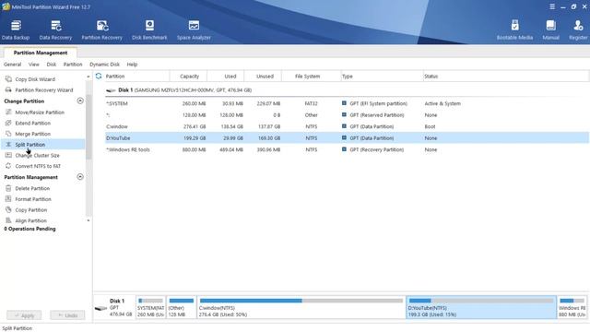This screenshot has width=590, height=332.
Task: Select the C:window partition row
Action: point(347,127)
